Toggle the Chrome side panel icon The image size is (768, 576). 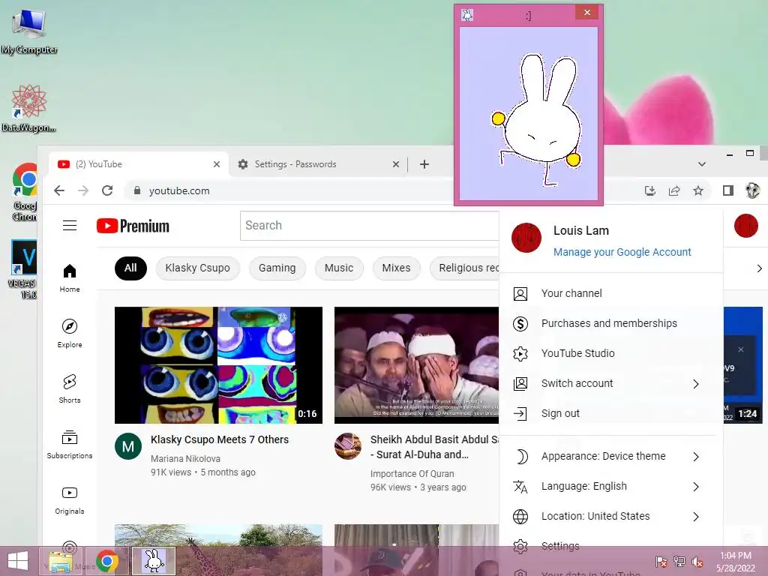click(727, 190)
